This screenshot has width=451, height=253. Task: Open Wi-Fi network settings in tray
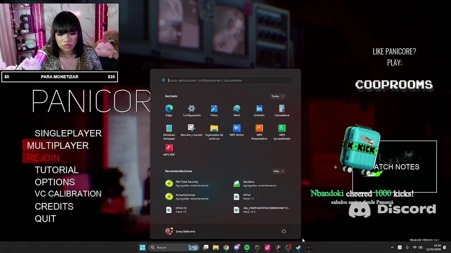tap(414, 247)
